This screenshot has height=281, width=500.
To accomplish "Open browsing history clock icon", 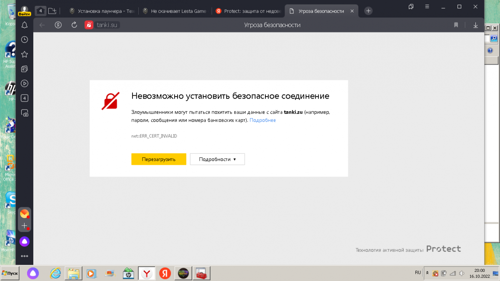I will tap(25, 40).
